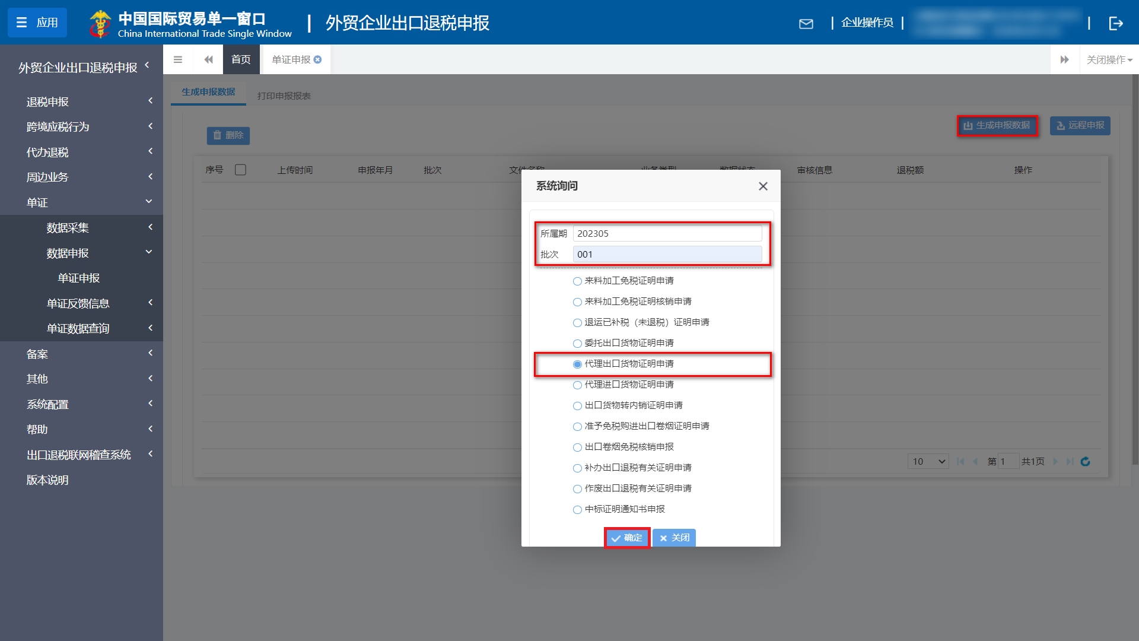Dismiss the dialog via 关闭 button
This screenshot has height=641, width=1139.
673,538
